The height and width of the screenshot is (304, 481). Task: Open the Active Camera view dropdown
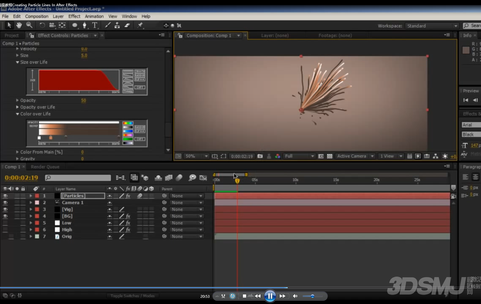pos(355,156)
